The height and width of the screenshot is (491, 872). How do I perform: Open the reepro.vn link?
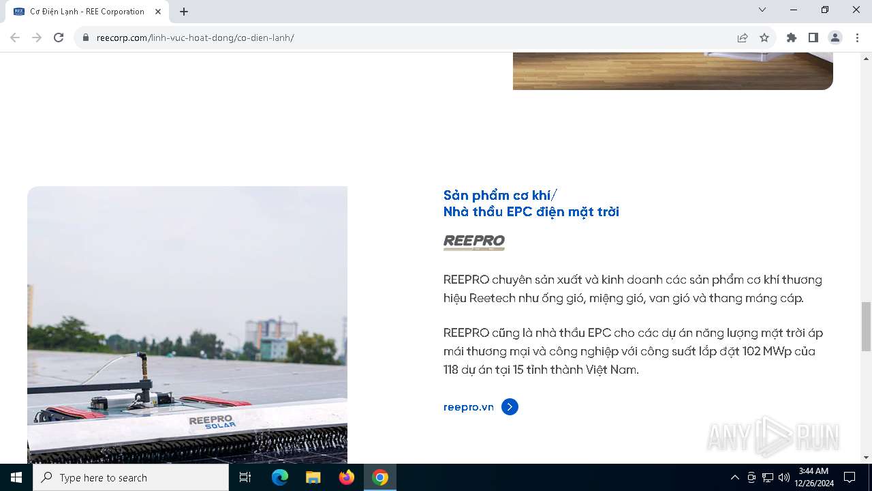468,407
